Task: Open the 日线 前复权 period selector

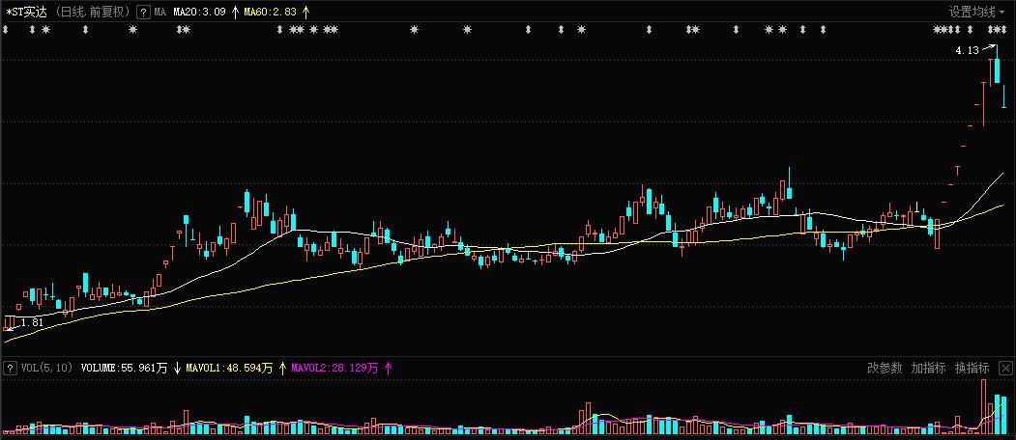Action: pyautogui.click(x=91, y=13)
